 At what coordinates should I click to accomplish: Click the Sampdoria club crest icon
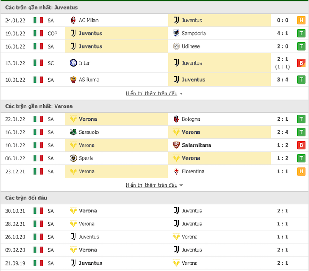[176, 33]
